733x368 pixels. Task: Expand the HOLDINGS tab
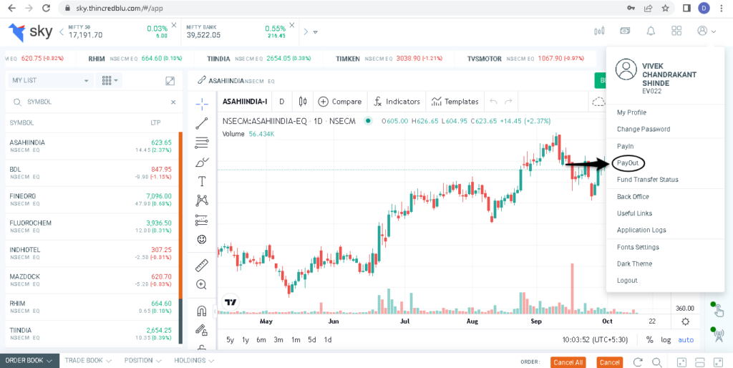[x=194, y=361]
